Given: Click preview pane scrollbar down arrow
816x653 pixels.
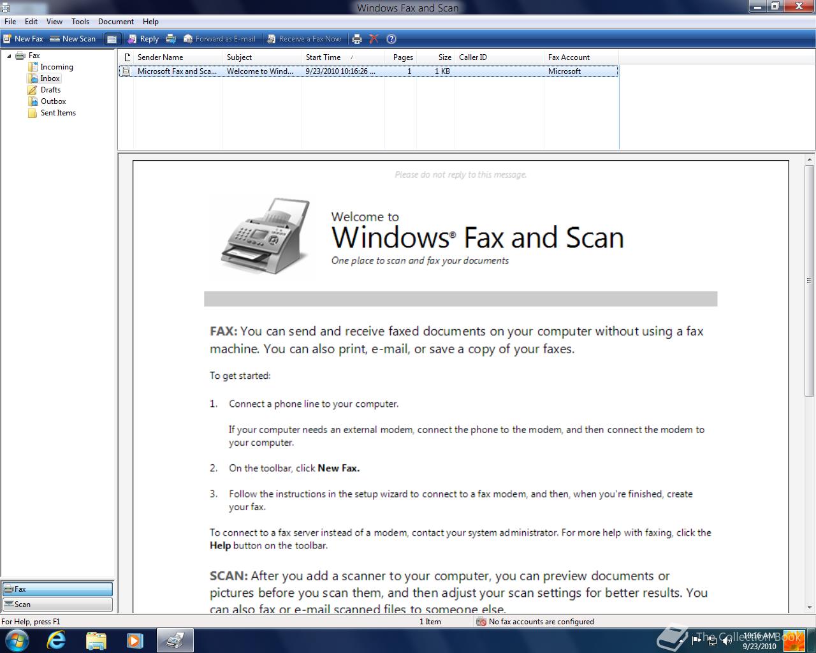Looking at the screenshot, I should (810, 608).
